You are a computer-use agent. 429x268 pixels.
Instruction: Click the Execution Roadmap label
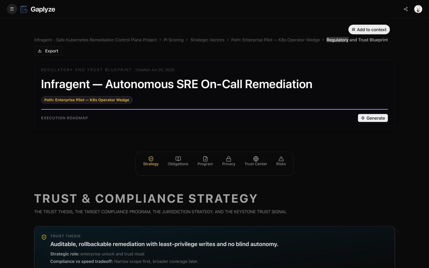(64, 118)
